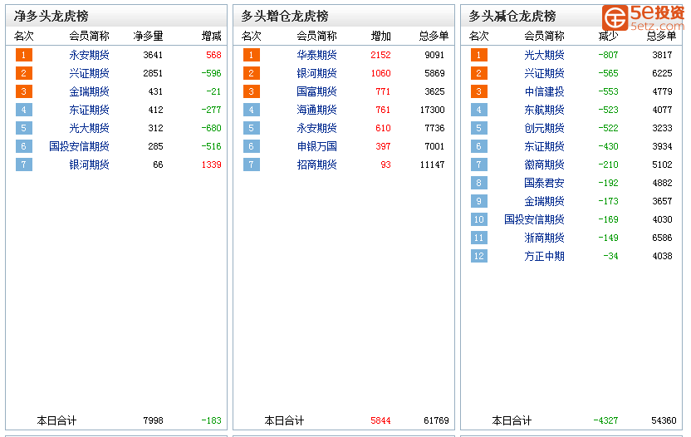Screen dimensions: 691x437
Task: Open 国投安信期货 in 多头减仓龙虎榜
Action: click(535, 219)
